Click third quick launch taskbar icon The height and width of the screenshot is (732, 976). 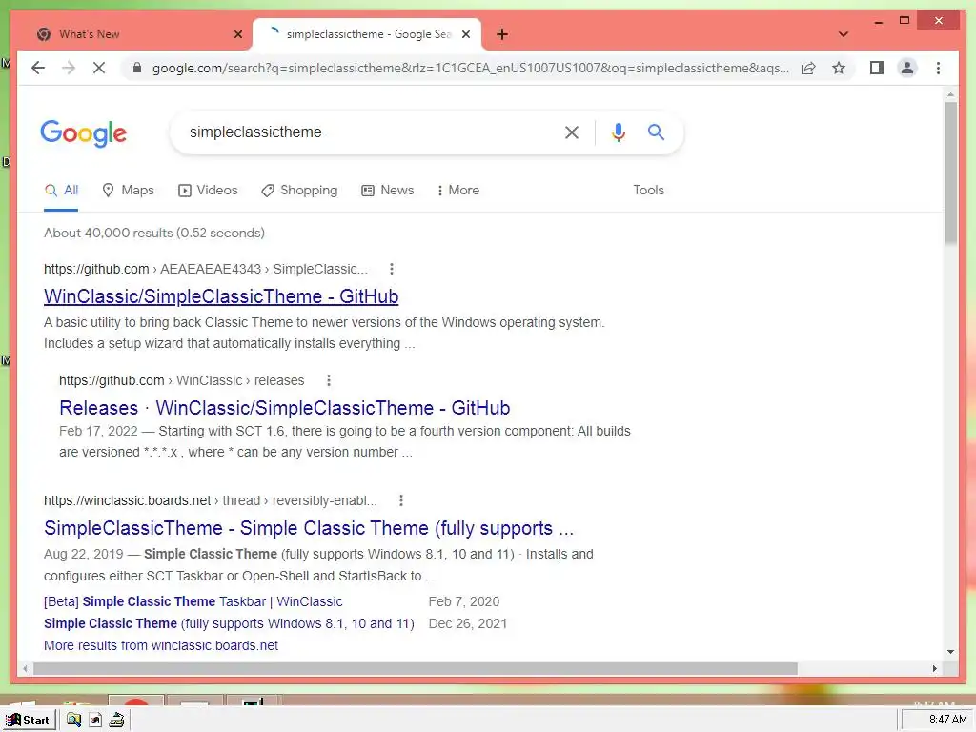pyautogui.click(x=116, y=721)
